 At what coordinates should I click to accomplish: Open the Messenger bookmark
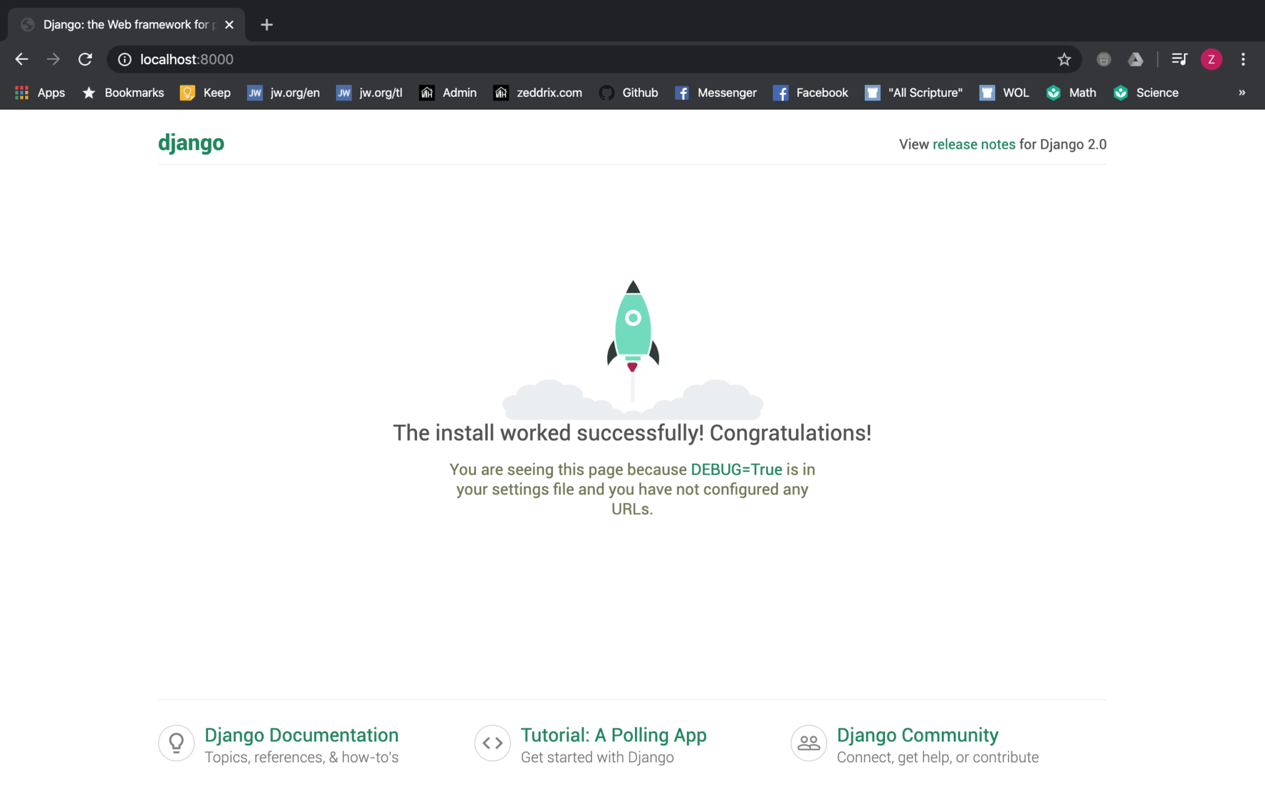point(715,93)
